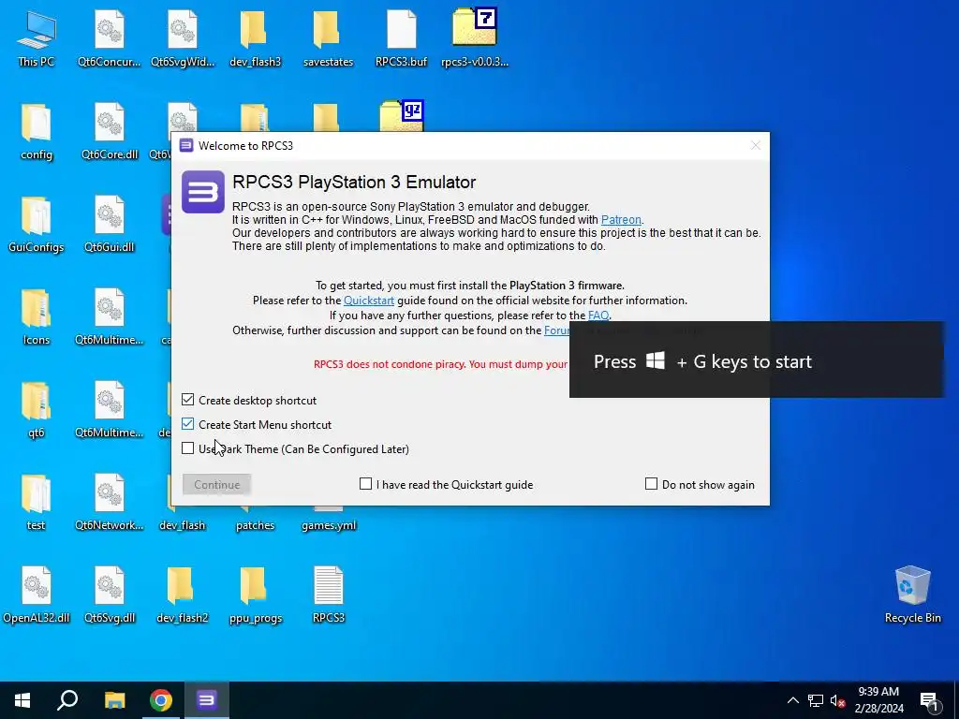
Task: Click the Continue button
Action: (217, 484)
